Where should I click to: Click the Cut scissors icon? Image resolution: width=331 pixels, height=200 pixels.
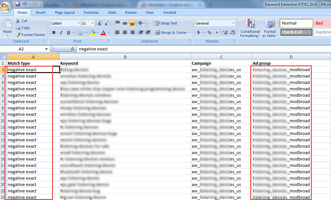click(18, 21)
